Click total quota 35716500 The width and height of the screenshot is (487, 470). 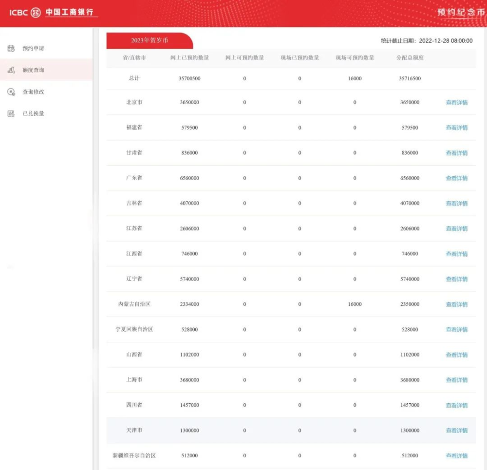(x=410, y=78)
